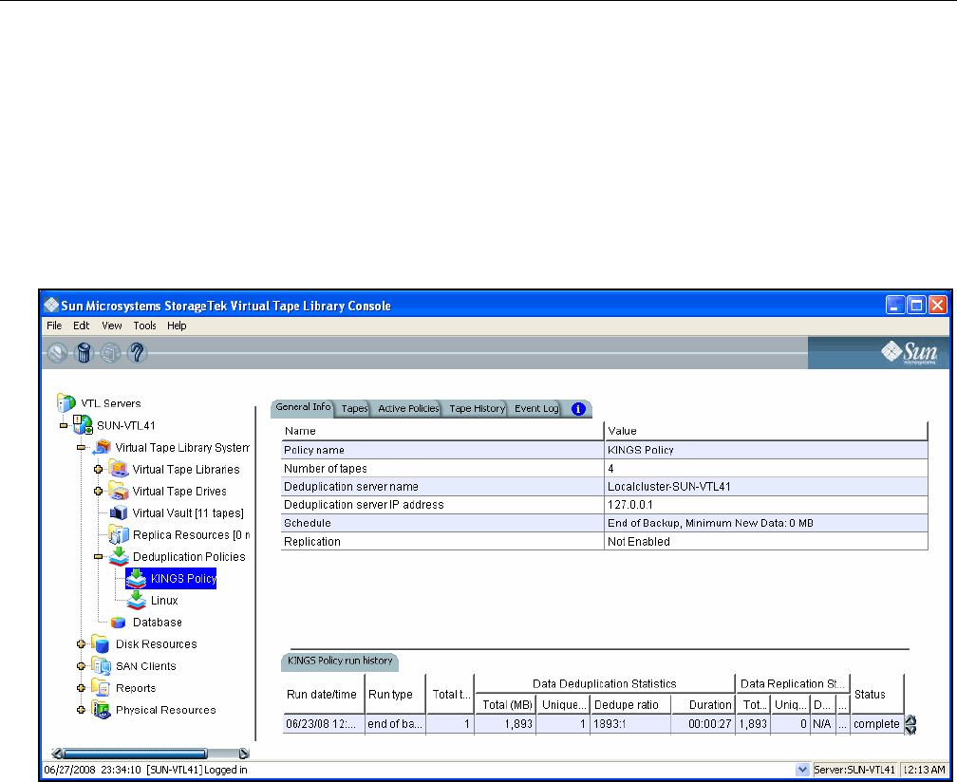Click the Database icon in the tree
Image resolution: width=957 pixels, height=782 pixels.
(119, 623)
